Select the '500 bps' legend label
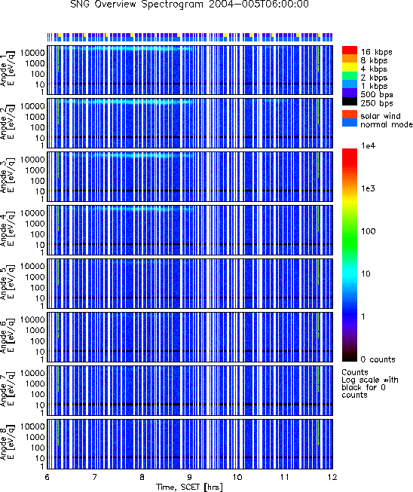 point(377,94)
